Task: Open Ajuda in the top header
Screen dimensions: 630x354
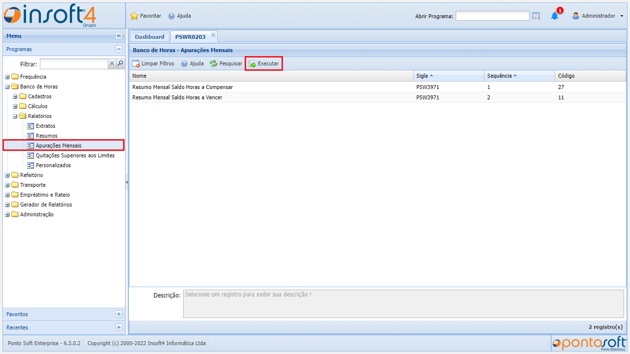Action: click(x=180, y=16)
